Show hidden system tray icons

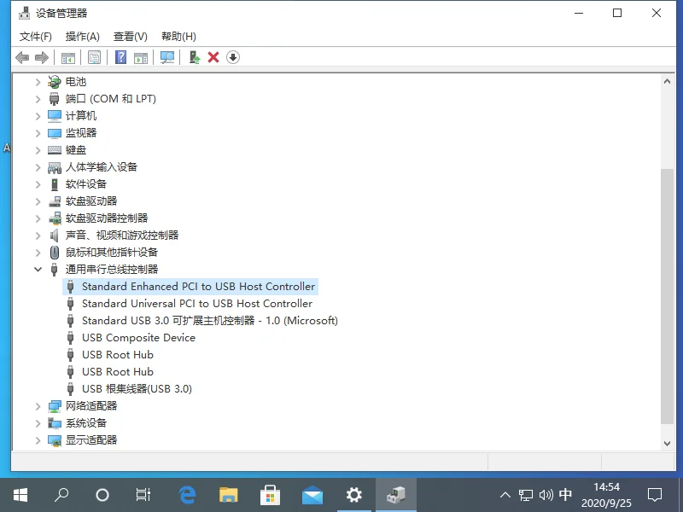(505, 495)
